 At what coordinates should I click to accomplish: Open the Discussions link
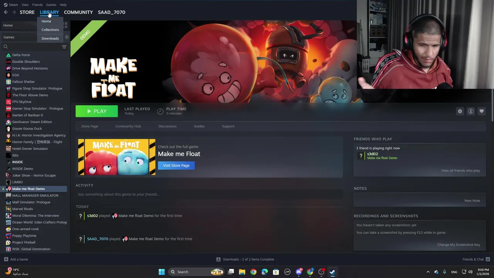[167, 126]
